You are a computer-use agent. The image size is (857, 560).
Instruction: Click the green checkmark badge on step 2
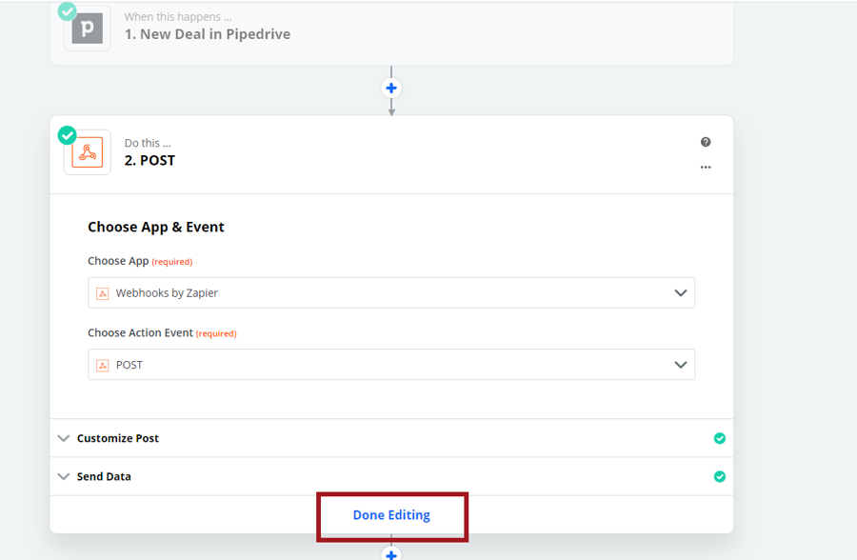click(x=67, y=134)
